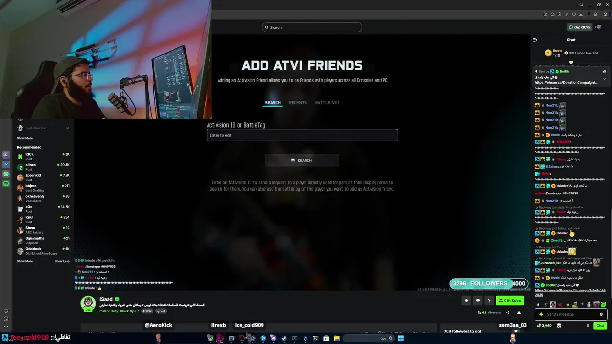Toggle stream notifications bell
Image resolution: width=612 pixels, height=344 pixels.
[466, 301]
